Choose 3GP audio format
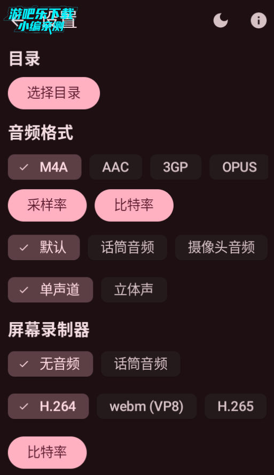274x475 pixels. [x=176, y=167]
